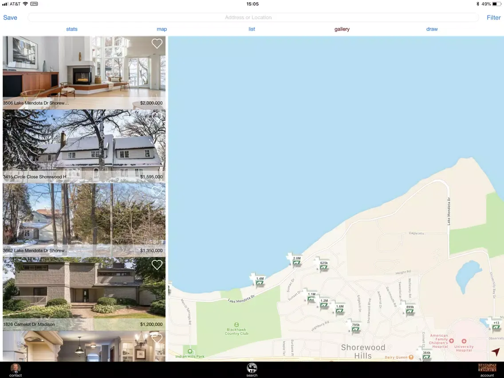
Task: Select the gallery tab
Action: pyautogui.click(x=342, y=29)
